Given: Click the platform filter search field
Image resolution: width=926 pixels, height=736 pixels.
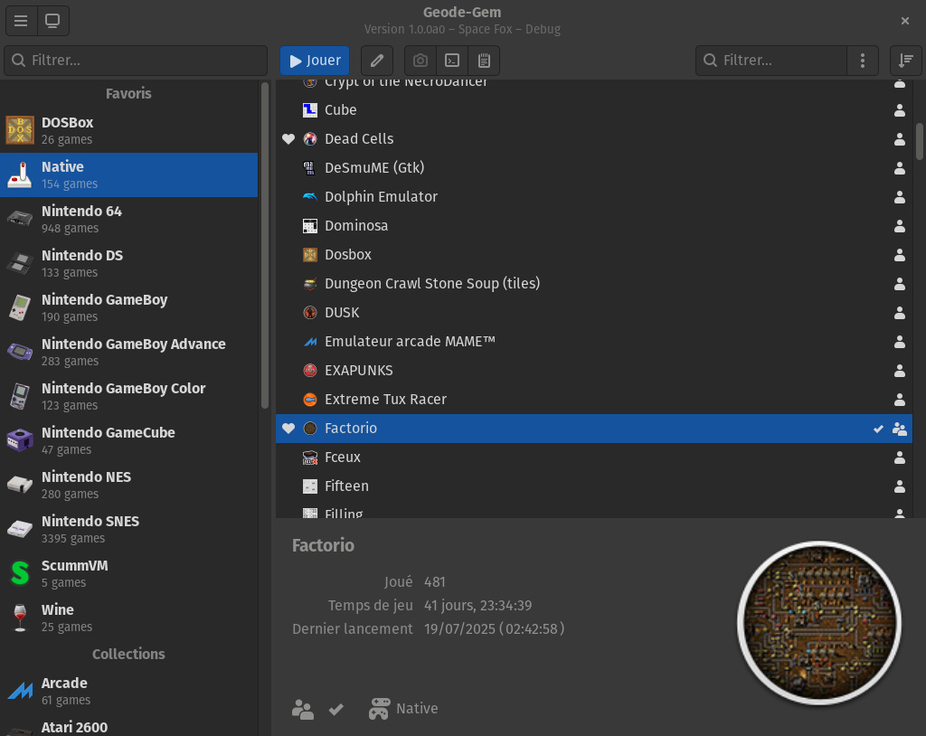Looking at the screenshot, I should point(136,61).
